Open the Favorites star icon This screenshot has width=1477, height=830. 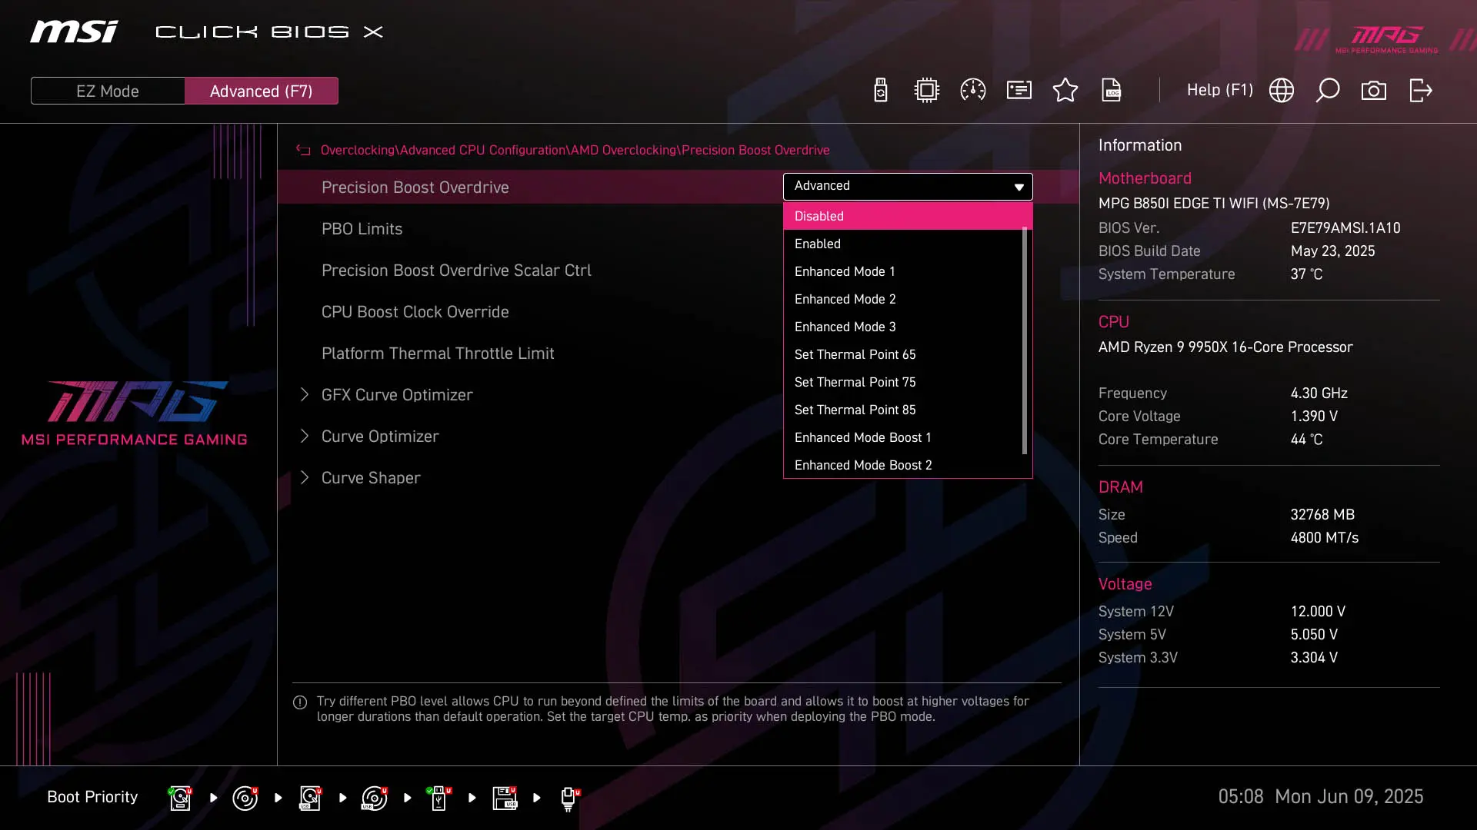point(1065,90)
